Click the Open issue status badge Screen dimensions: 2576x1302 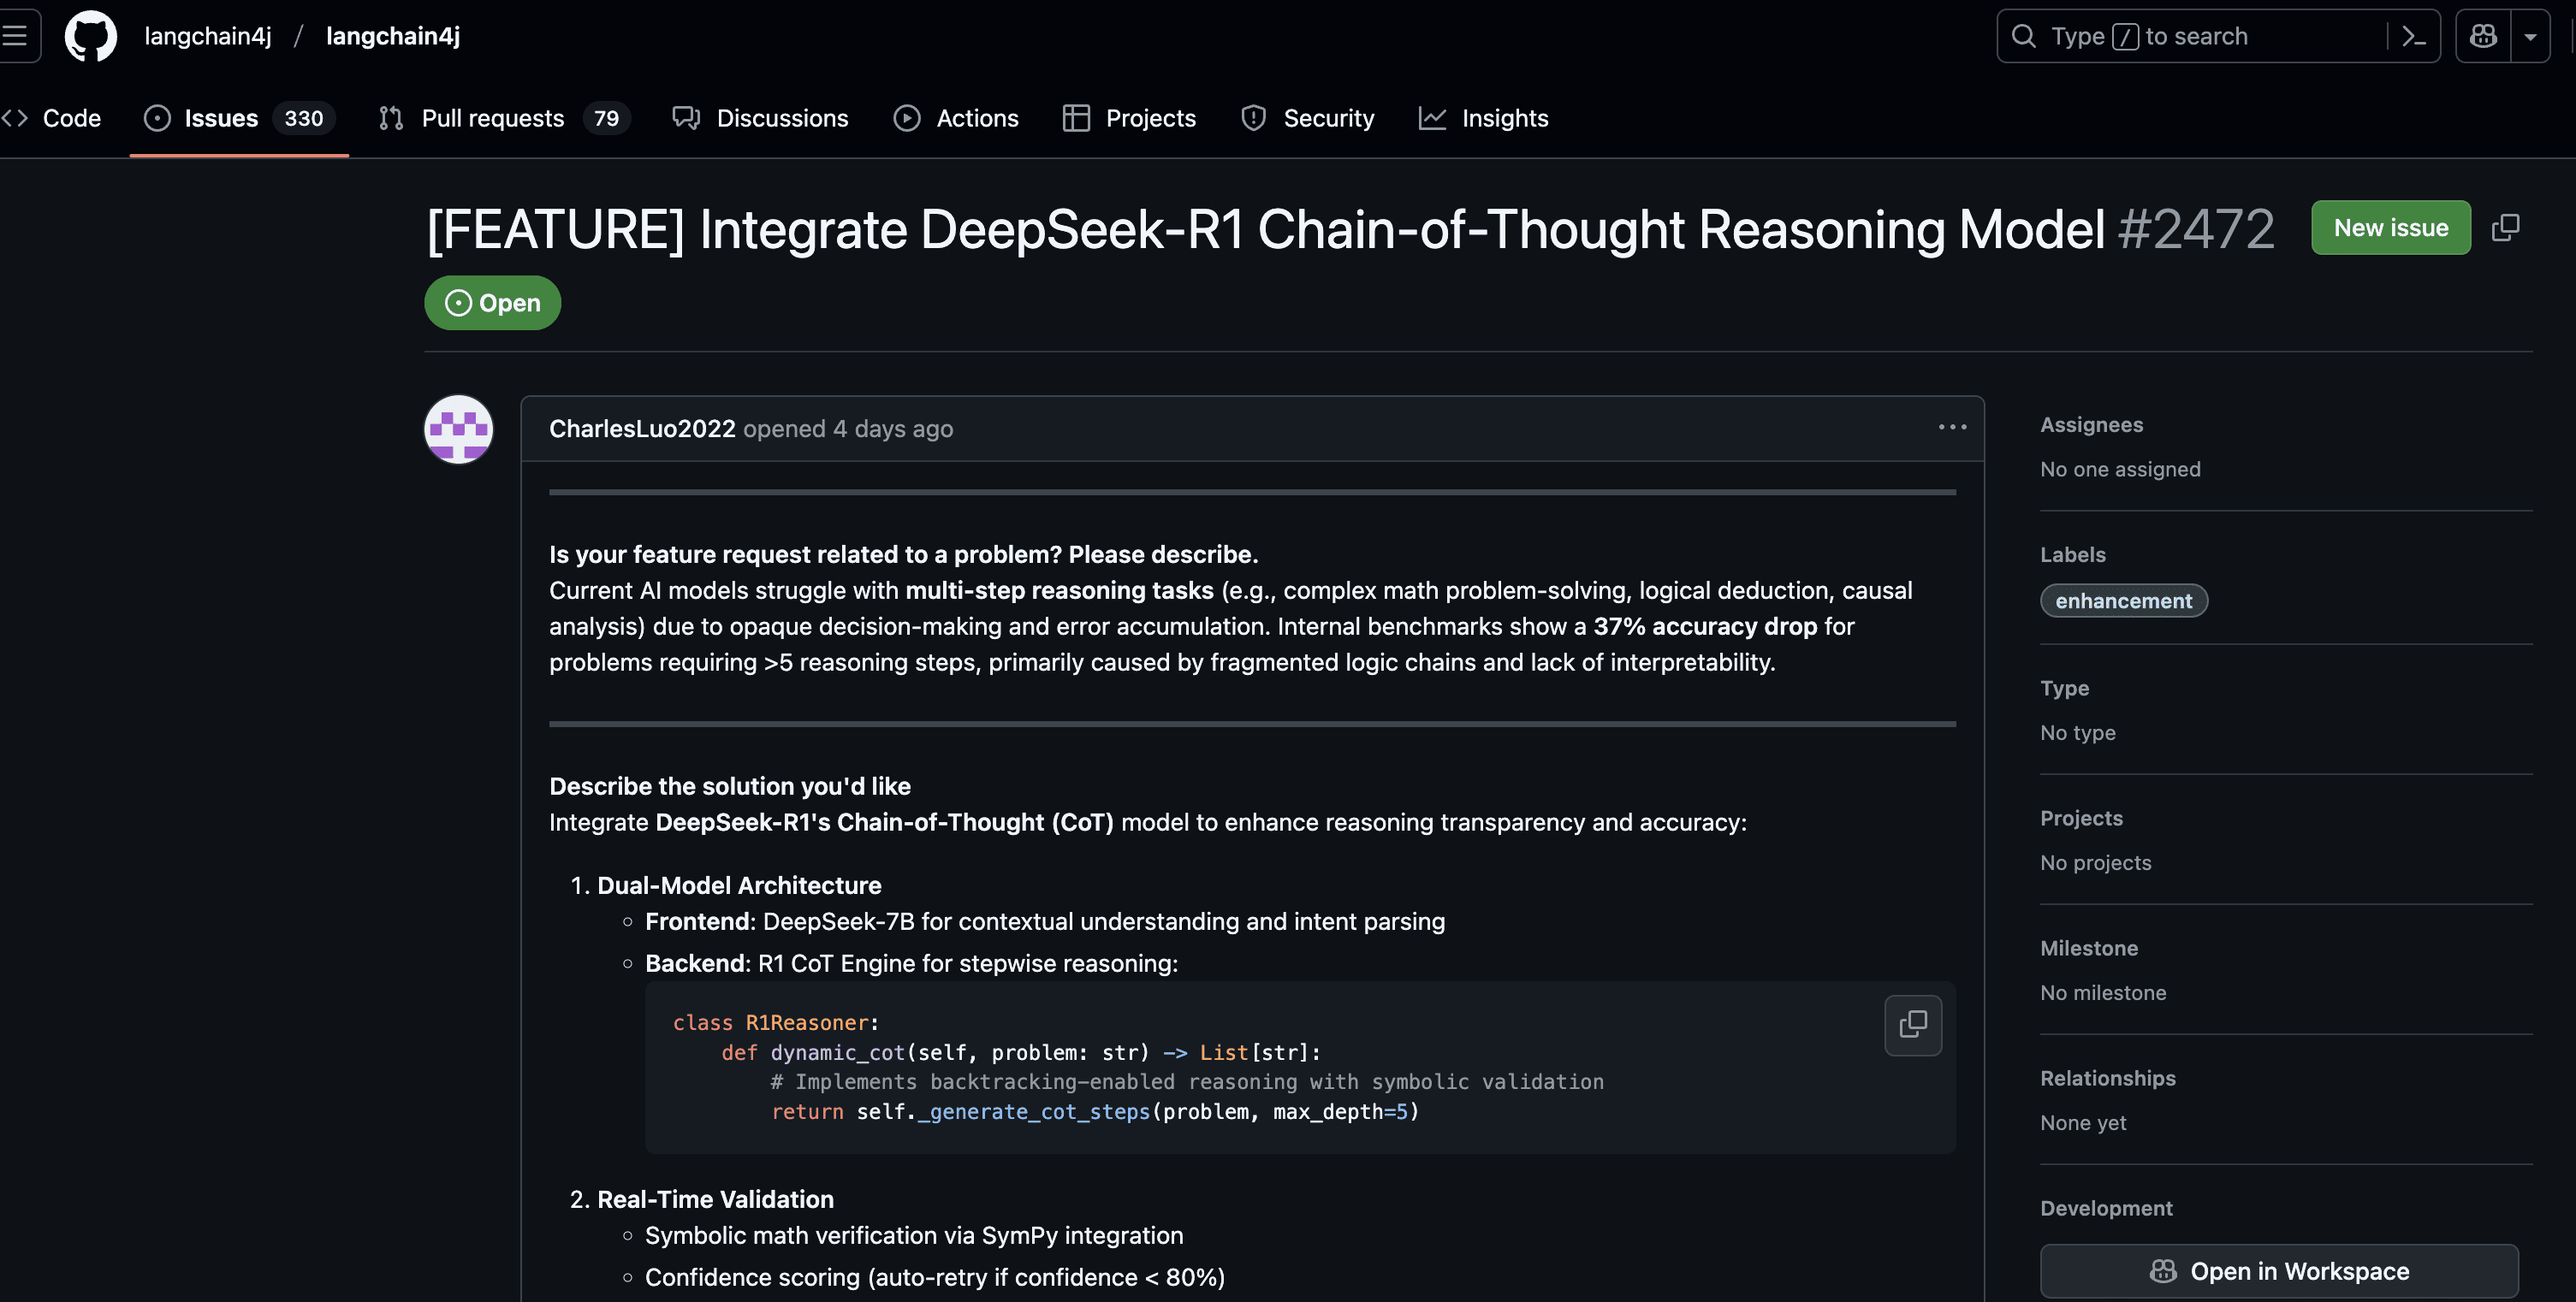pos(492,303)
